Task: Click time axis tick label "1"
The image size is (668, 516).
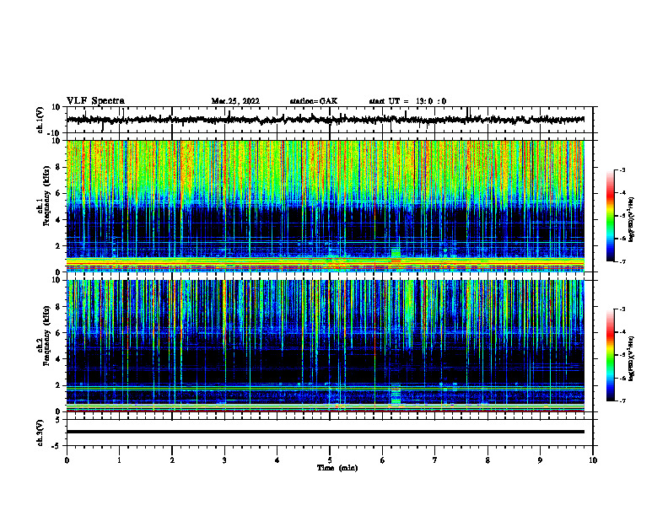Action: 119,460
